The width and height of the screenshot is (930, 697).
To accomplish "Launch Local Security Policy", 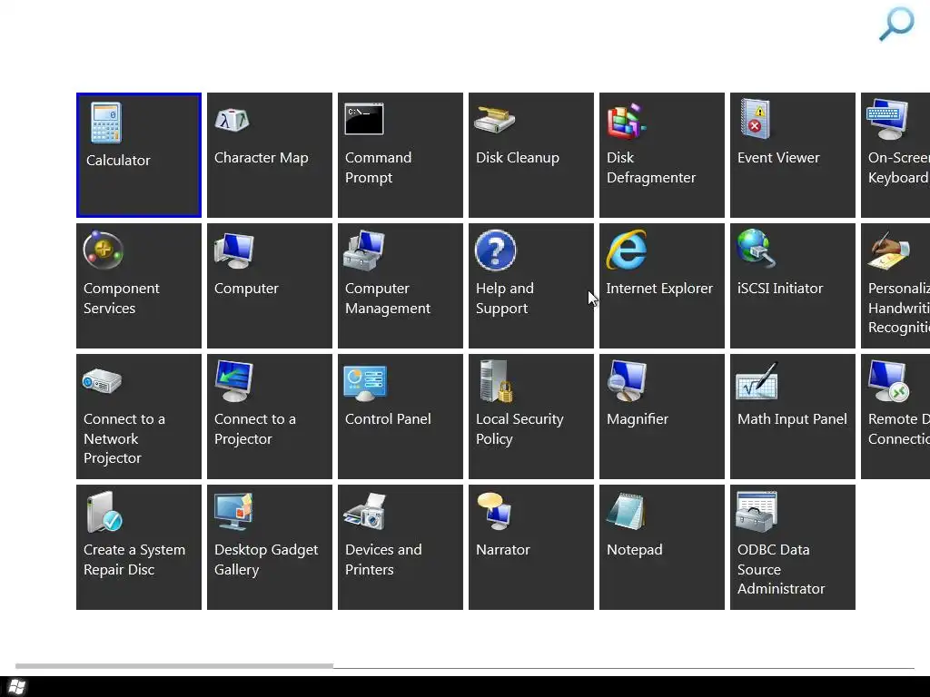I will [531, 417].
